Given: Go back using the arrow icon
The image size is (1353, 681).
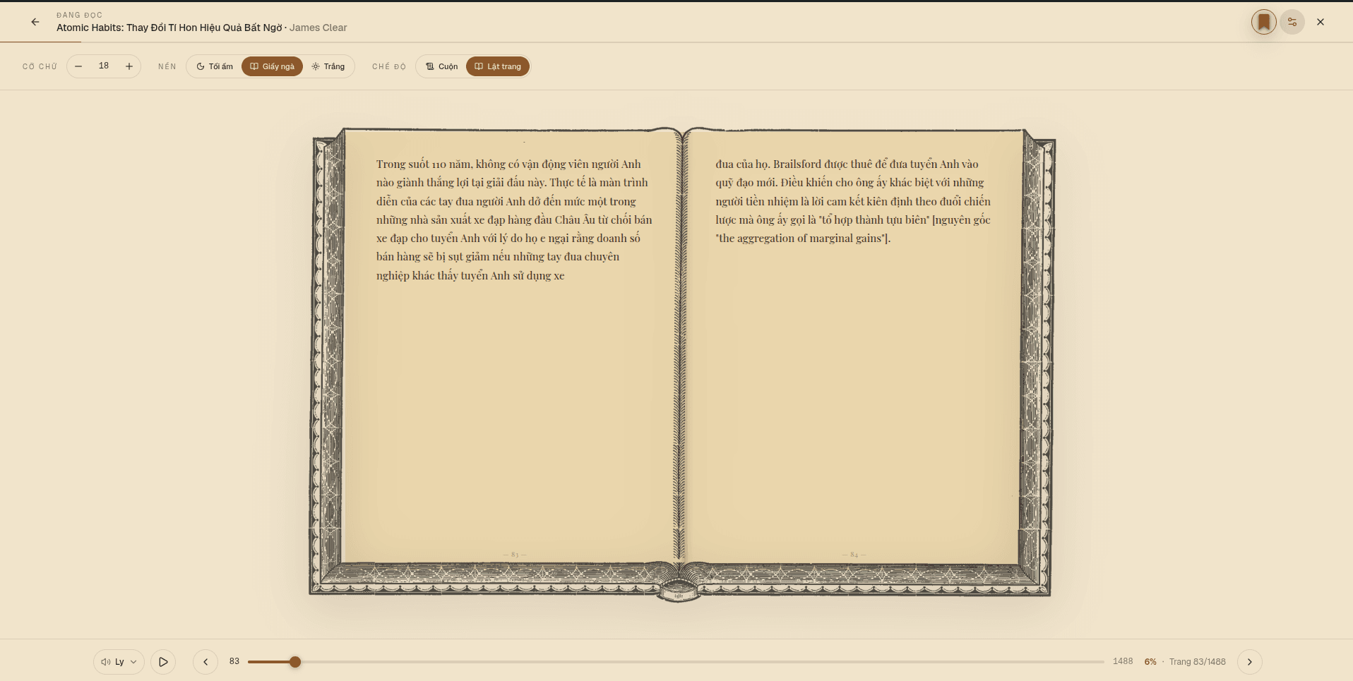Looking at the screenshot, I should (x=35, y=22).
